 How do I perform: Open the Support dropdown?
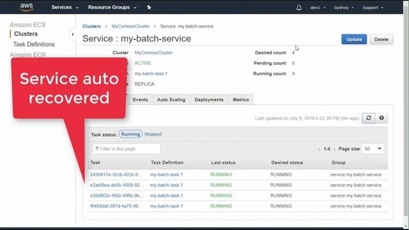[x=373, y=8]
